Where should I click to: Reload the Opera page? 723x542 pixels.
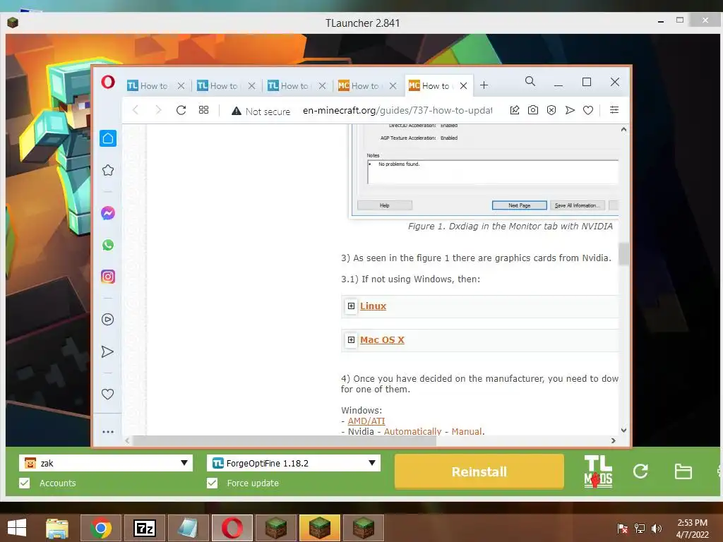181,109
